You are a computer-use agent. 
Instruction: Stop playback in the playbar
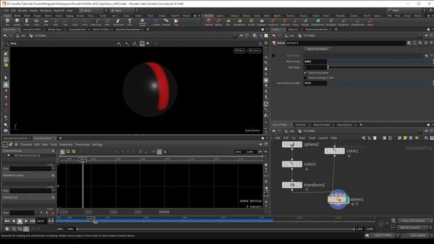click(x=20, y=221)
